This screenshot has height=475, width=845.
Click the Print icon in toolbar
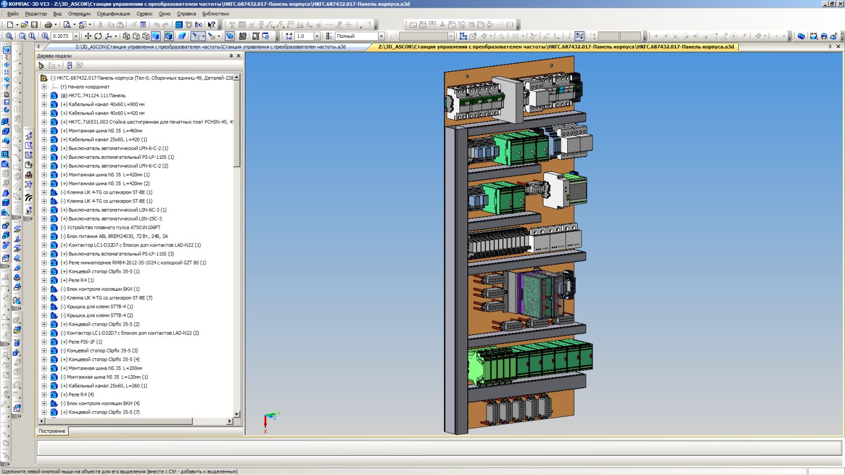point(48,25)
